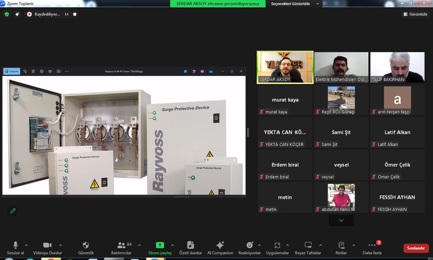Open the Görüntüle view layout menu

(415, 14)
